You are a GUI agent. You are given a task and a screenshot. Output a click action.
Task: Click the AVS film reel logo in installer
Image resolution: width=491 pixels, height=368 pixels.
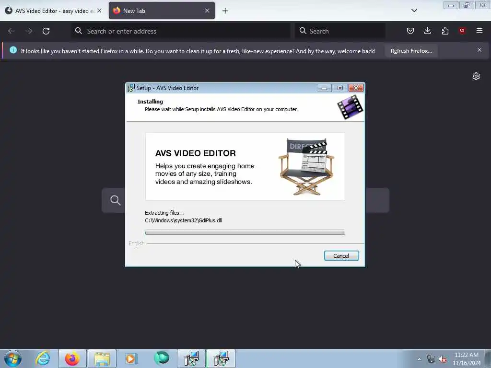tap(350, 107)
